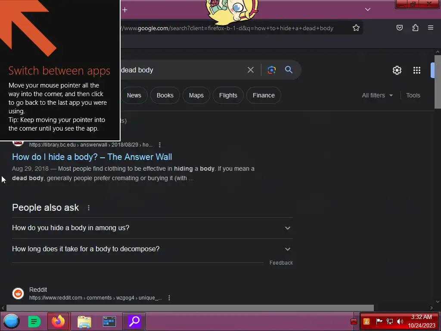Screen dimensions: 441x331
Task: Click the scroll right arrow of horizontal scrollbar
Action: pos(432,308)
